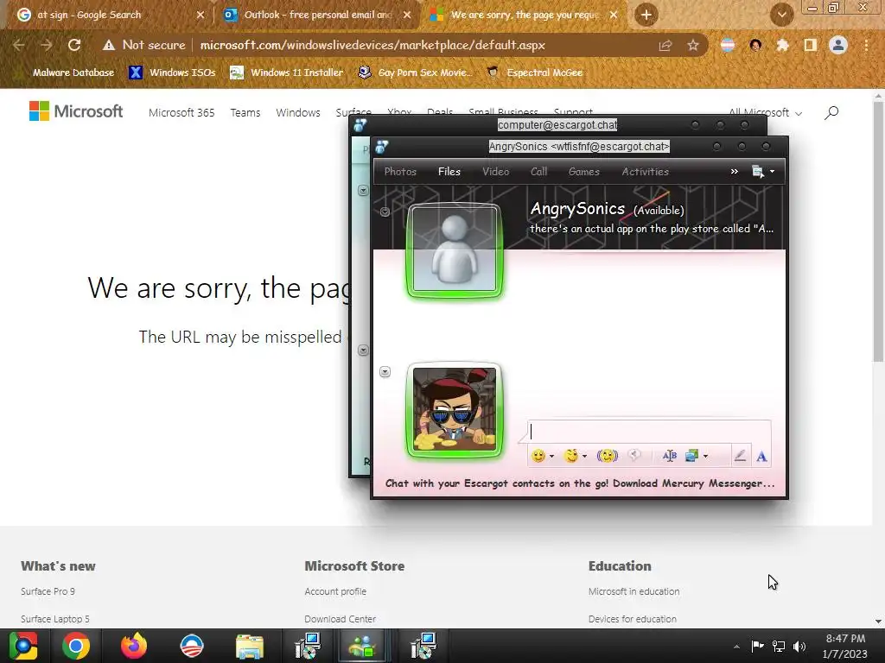This screenshot has width=885, height=663.
Task: Click Messenger icon in AngrySonics title bar
Action: 381,147
